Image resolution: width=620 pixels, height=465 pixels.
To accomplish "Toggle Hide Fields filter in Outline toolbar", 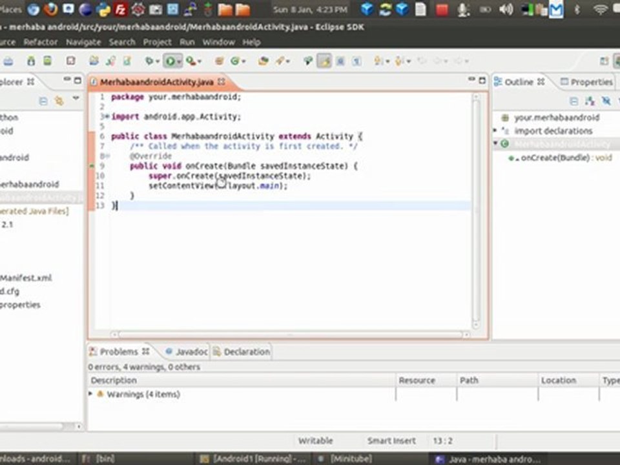I will pyautogui.click(x=606, y=101).
